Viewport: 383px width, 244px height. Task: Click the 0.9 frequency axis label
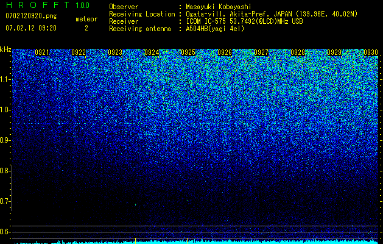coord(5,140)
